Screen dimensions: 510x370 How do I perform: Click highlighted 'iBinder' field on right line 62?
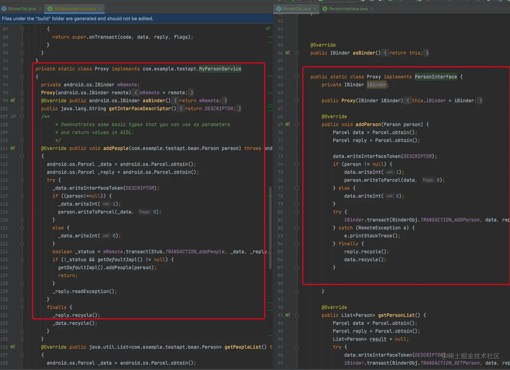click(377, 85)
